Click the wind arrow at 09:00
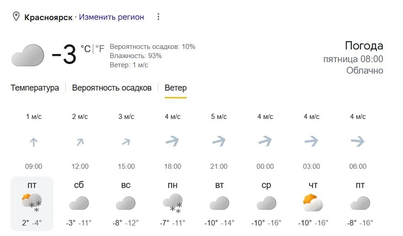The width and height of the screenshot is (403, 236). point(34,142)
